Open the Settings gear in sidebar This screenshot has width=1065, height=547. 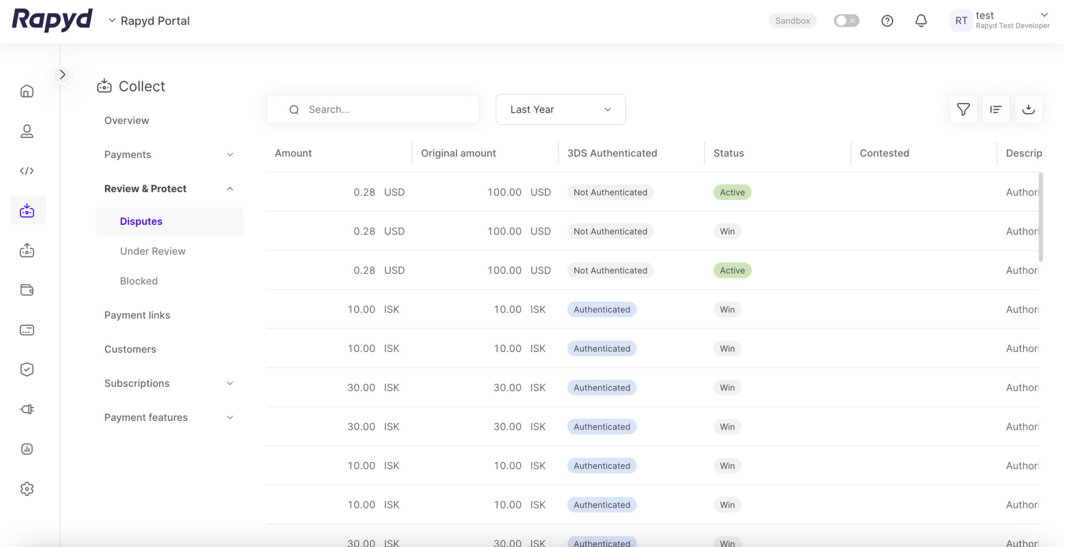[27, 489]
